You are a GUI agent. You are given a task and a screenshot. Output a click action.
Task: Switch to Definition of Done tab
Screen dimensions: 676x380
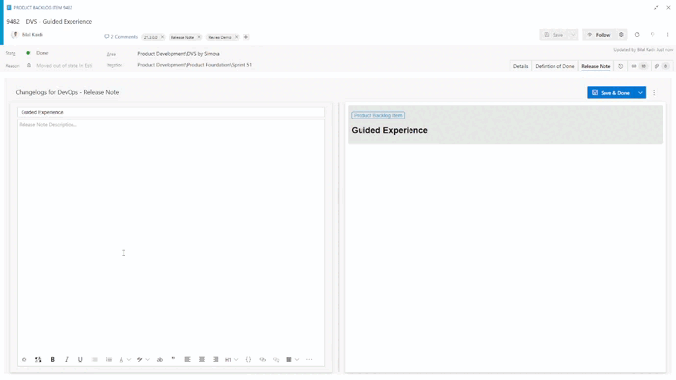pos(555,66)
